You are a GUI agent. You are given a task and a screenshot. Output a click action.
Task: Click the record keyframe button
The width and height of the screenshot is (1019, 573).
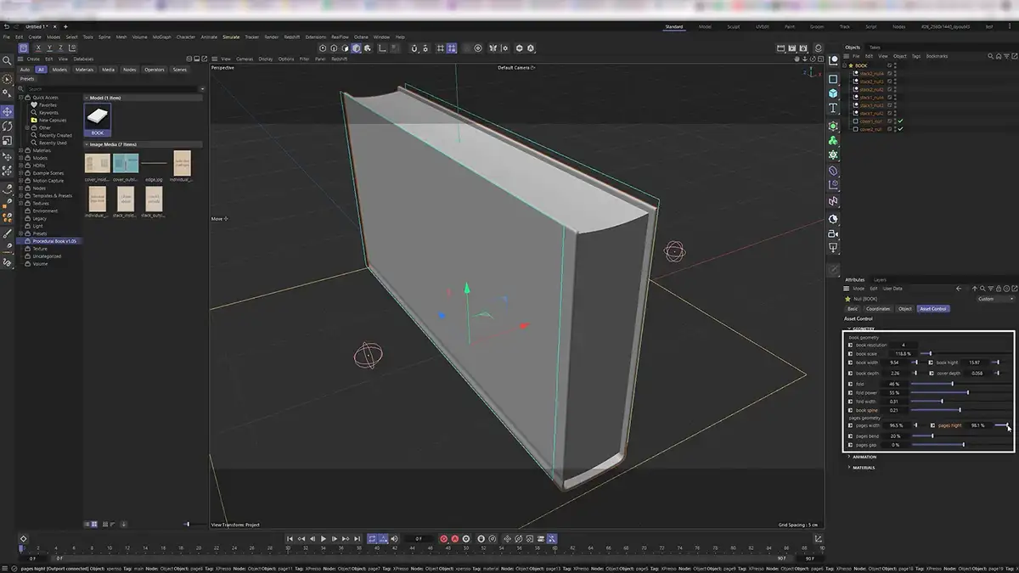[443, 539]
